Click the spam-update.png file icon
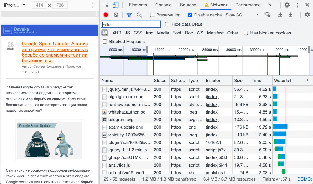This screenshot has width=313, height=184. click(104, 127)
